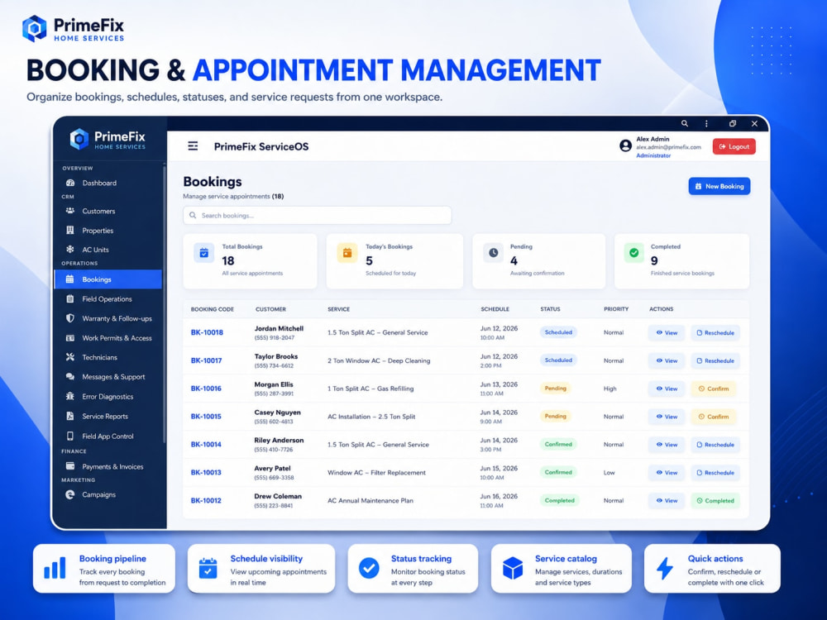Open Service Reports page

pos(108,416)
